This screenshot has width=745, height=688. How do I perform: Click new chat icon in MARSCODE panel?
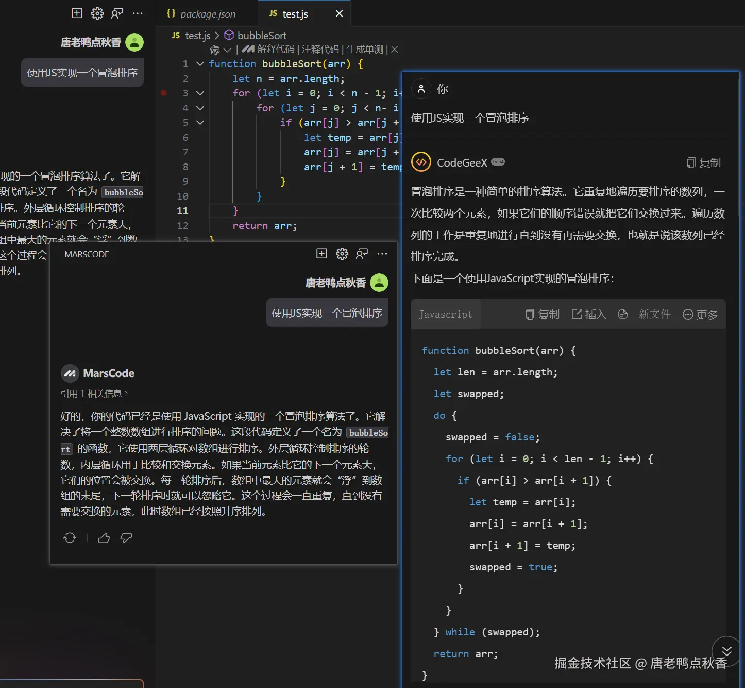click(321, 253)
